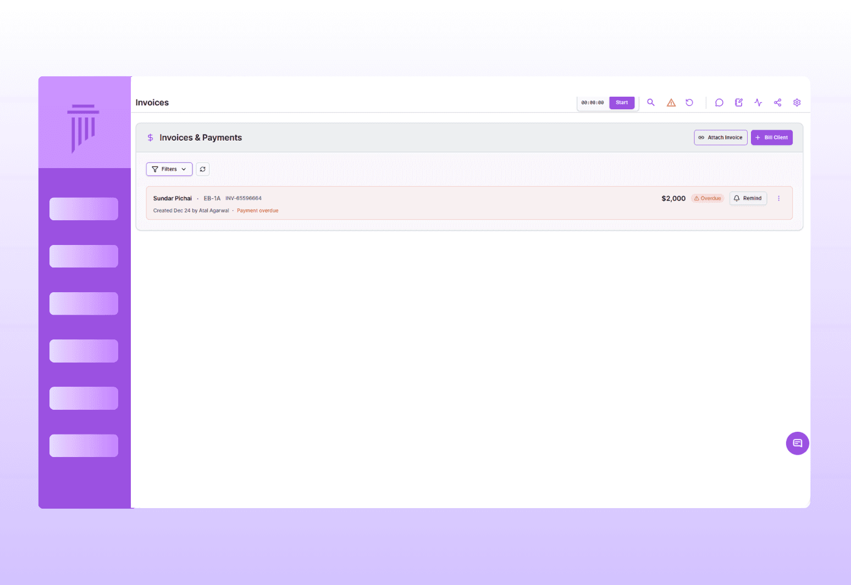The width and height of the screenshot is (851, 585).
Task: Click the orange warning triangle icon
Action: tap(671, 103)
